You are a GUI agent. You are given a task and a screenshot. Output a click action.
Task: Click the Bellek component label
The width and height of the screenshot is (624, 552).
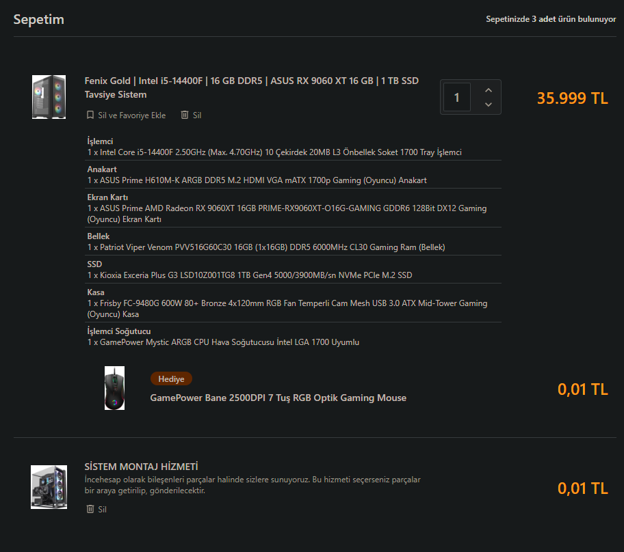[99, 236]
